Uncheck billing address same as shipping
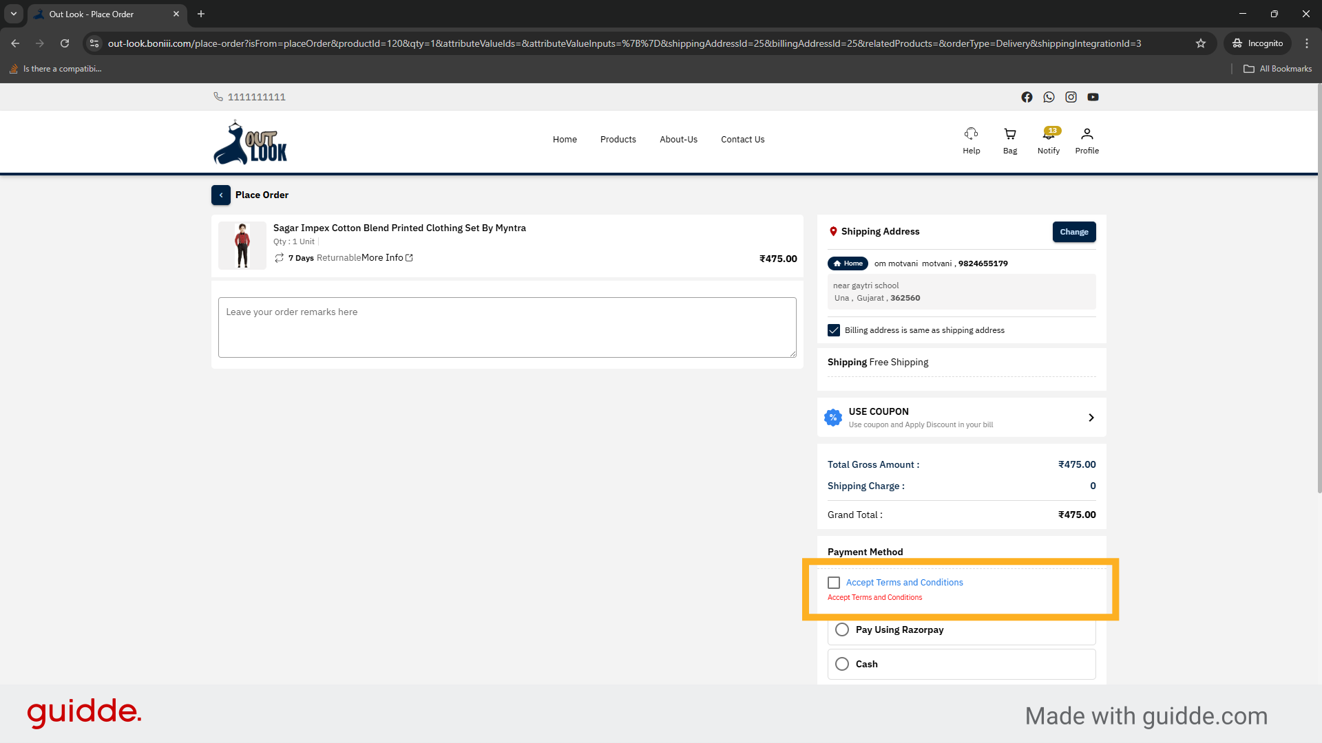 [x=834, y=330]
